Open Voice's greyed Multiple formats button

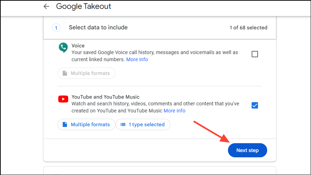[87, 73]
